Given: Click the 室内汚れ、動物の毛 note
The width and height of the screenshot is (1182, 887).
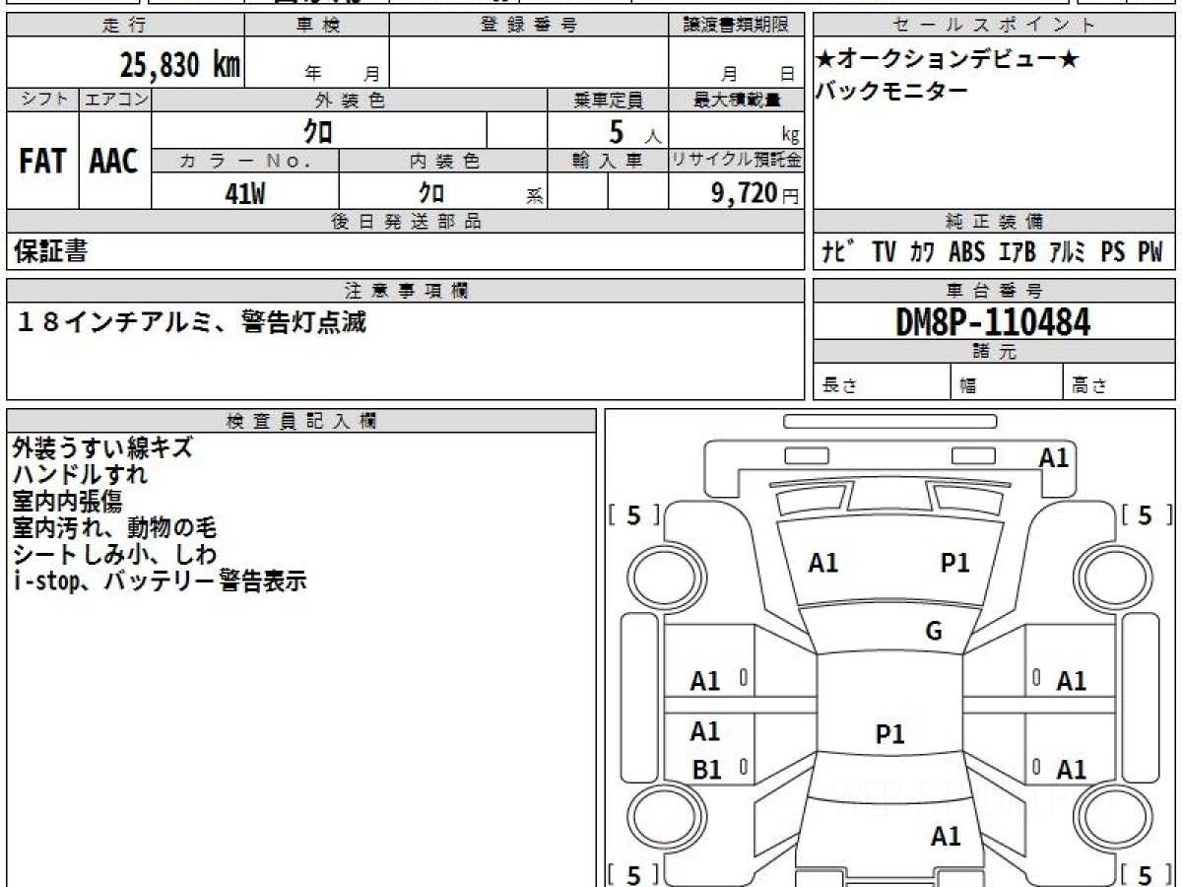Looking at the screenshot, I should pyautogui.click(x=114, y=527).
